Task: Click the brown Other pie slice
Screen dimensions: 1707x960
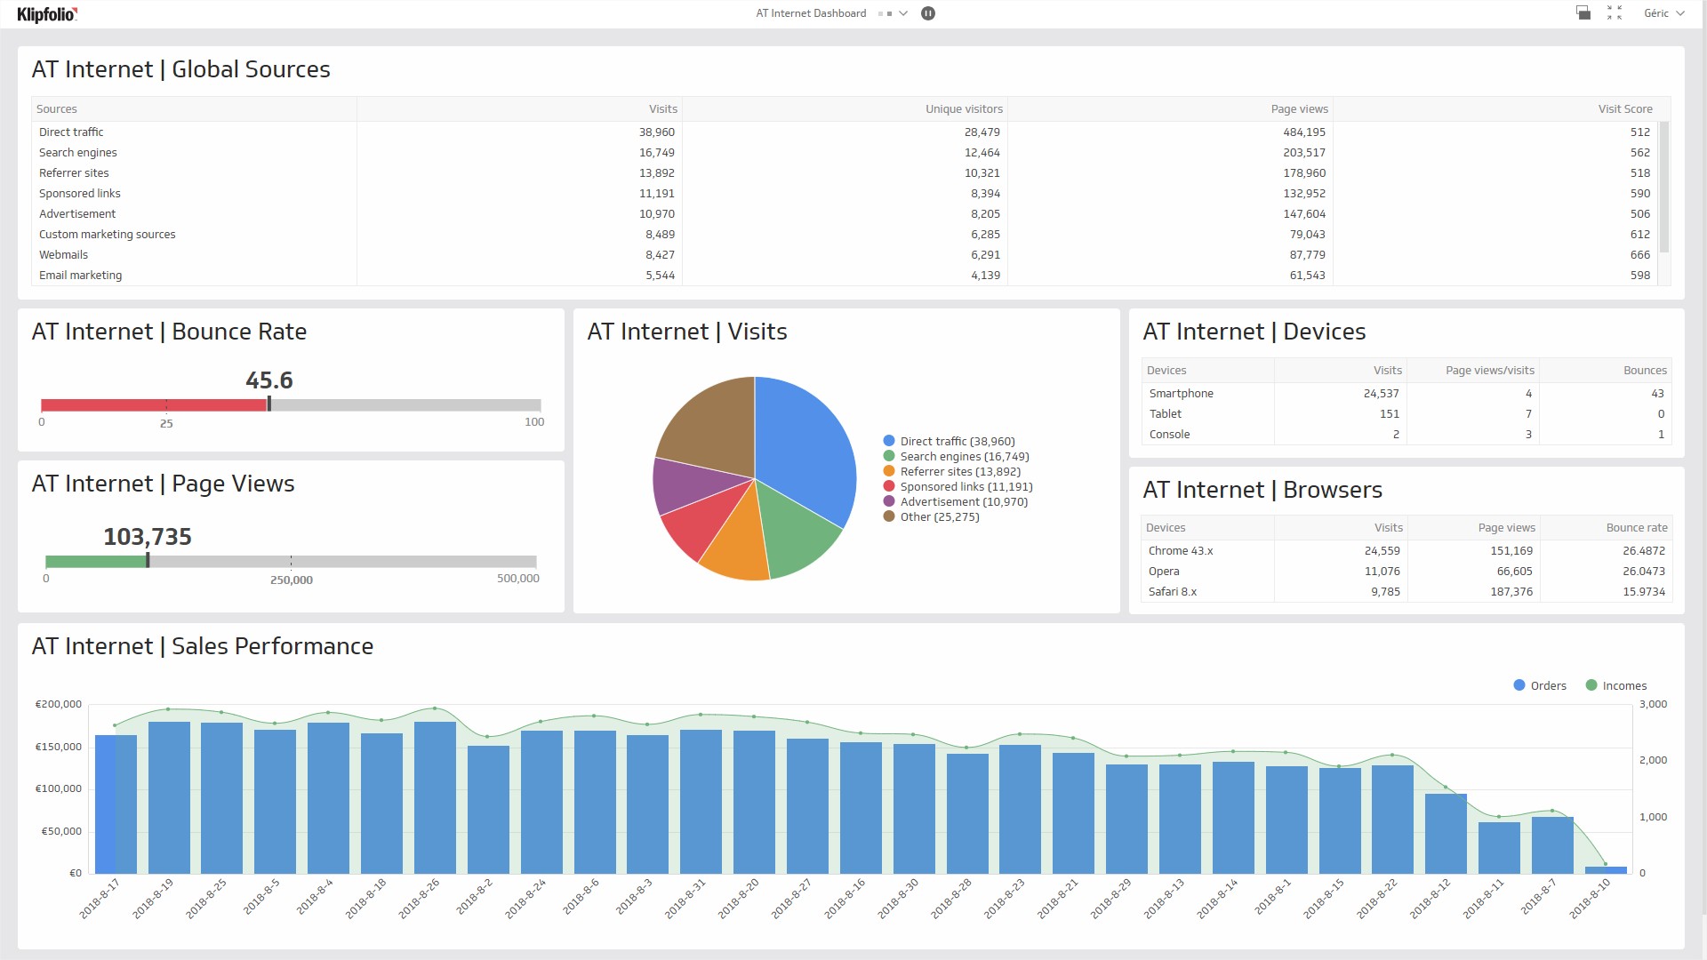Action: (x=711, y=427)
